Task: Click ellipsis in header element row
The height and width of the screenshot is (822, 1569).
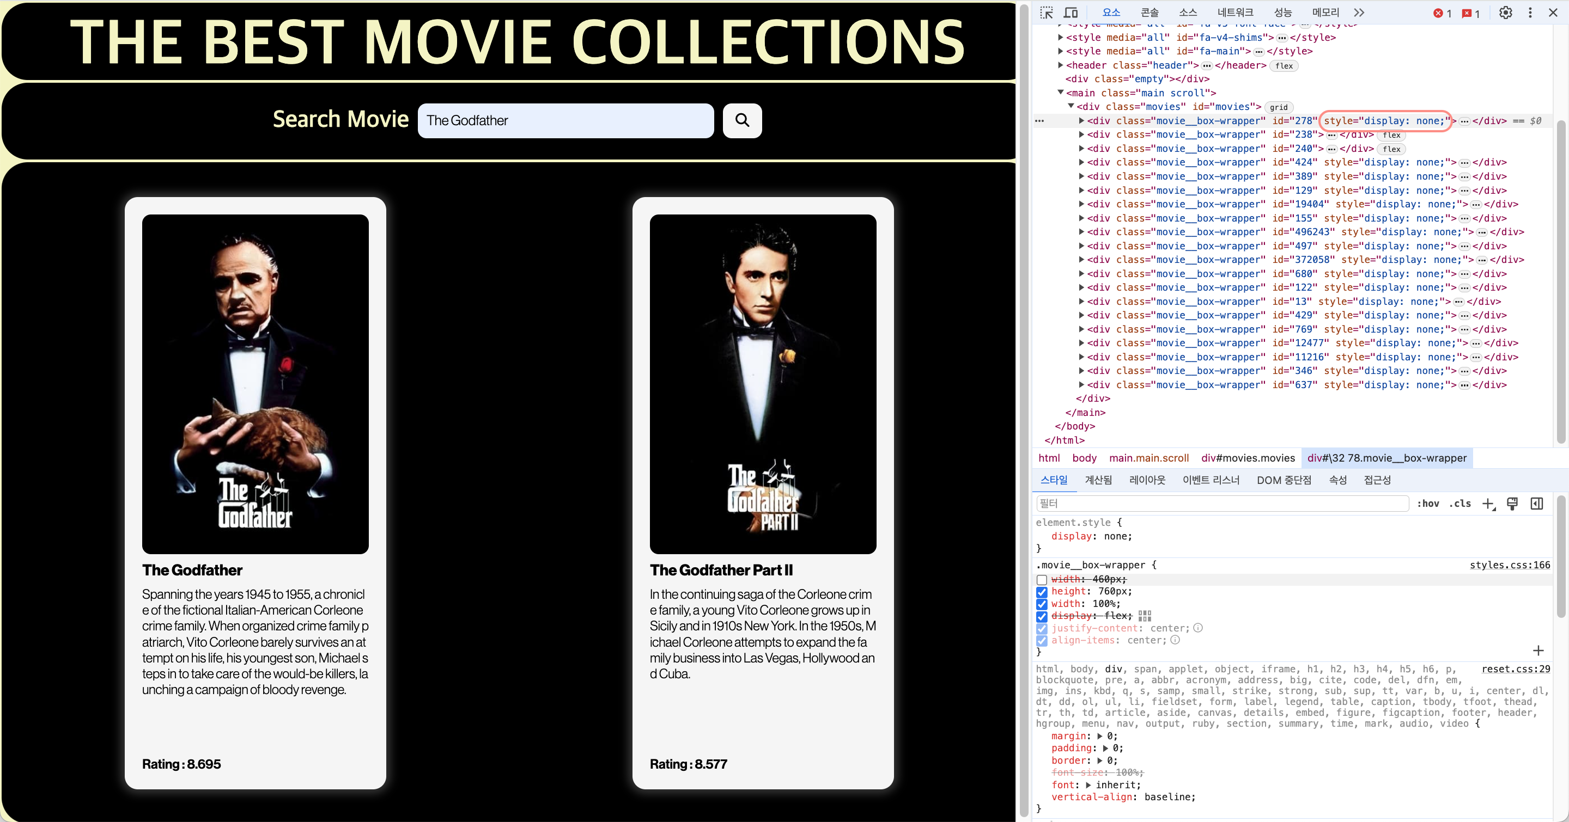Action: [1206, 66]
